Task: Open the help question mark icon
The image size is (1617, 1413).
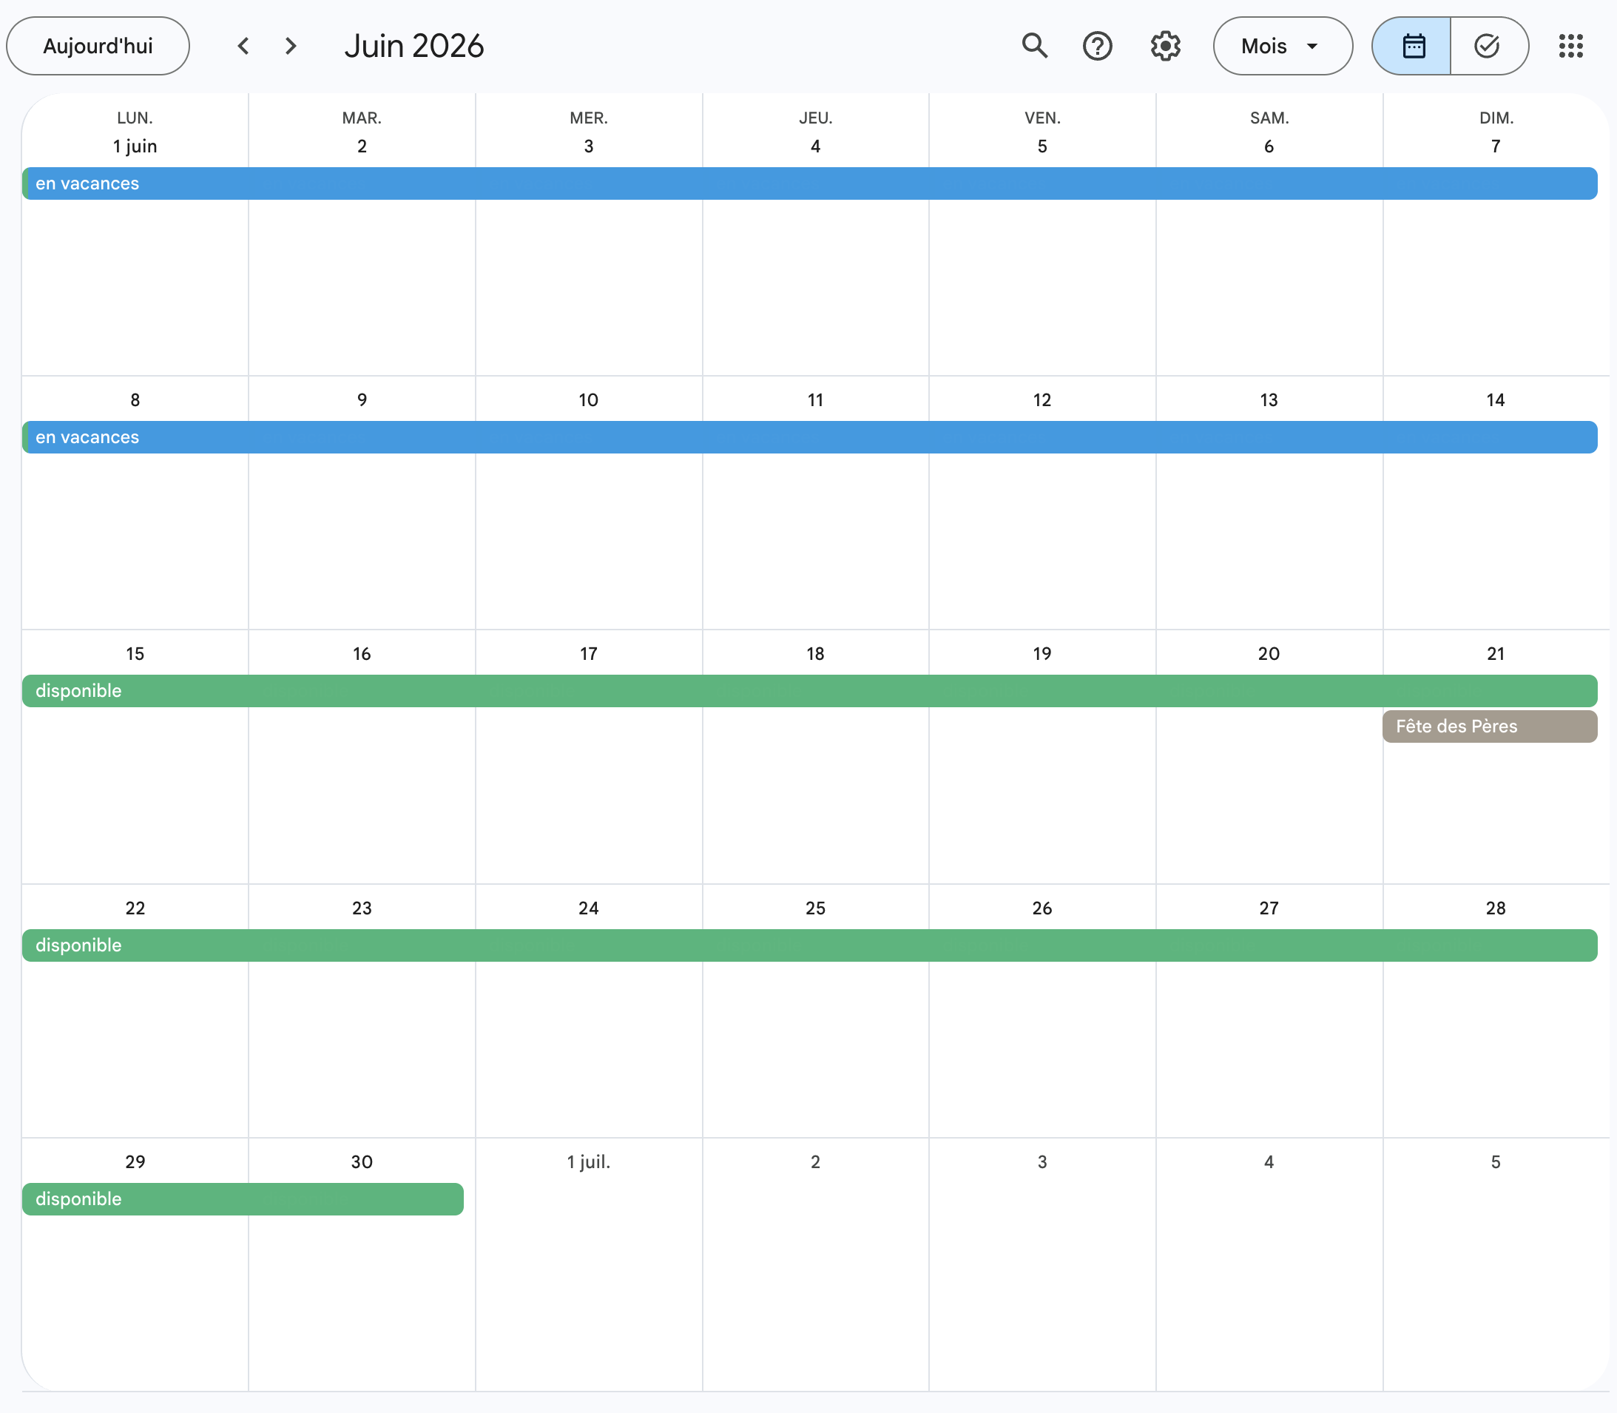Action: (1098, 46)
